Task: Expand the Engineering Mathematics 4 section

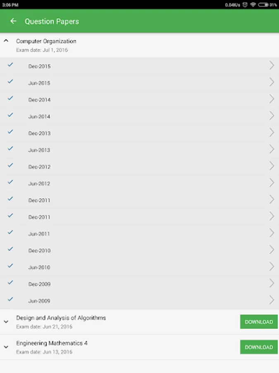Action: pos(6,347)
